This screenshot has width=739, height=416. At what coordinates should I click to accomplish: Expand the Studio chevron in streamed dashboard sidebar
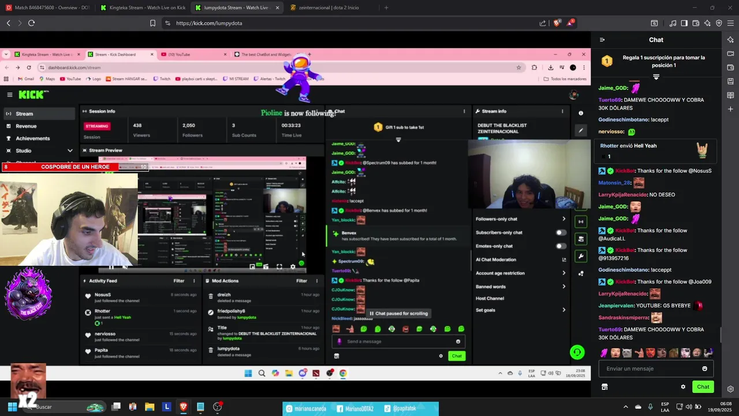(70, 151)
